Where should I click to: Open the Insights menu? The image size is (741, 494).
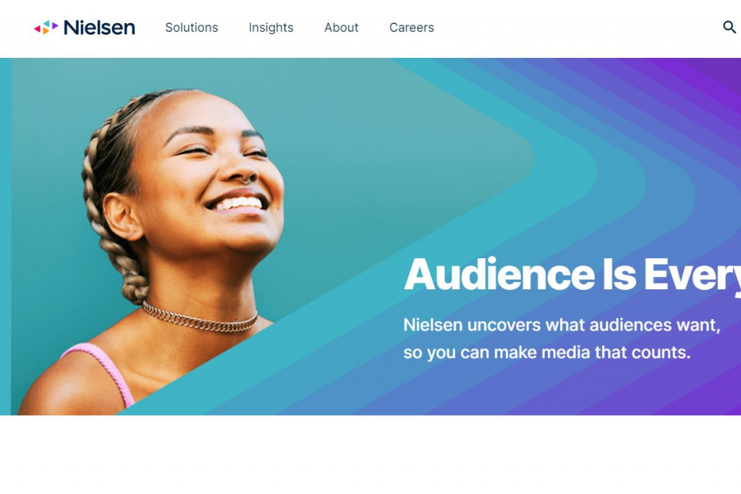point(271,27)
